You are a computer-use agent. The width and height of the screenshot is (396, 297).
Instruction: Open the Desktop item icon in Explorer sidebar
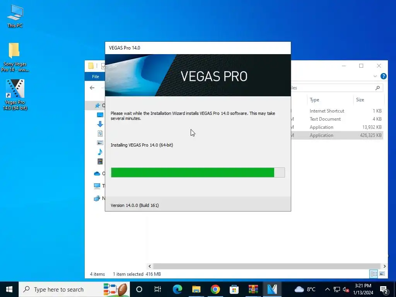100,115
